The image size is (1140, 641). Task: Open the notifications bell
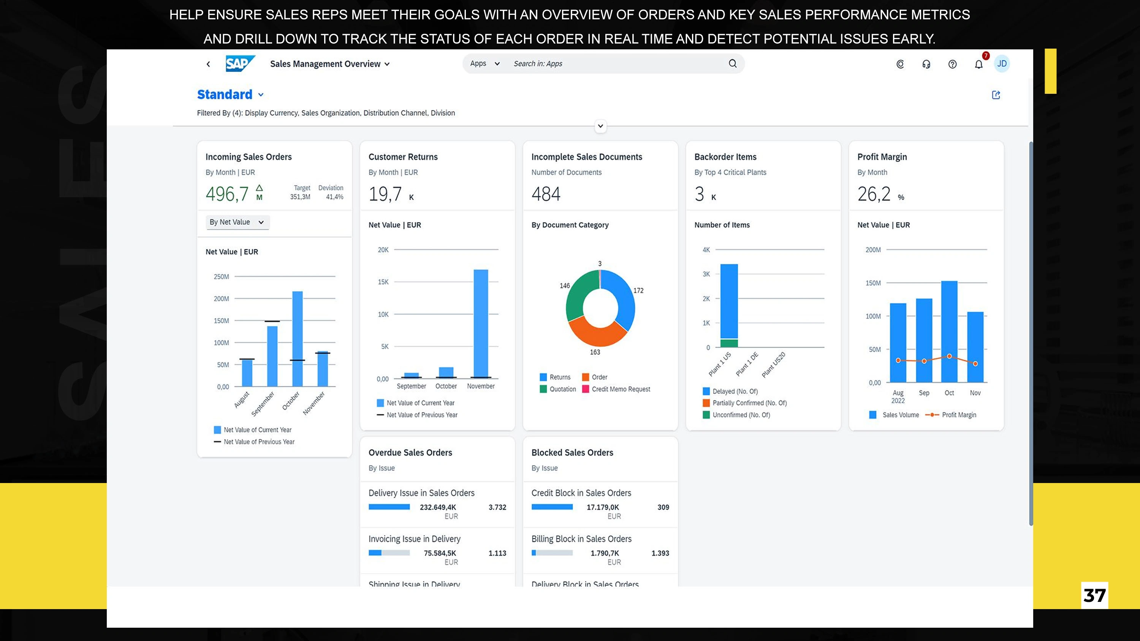click(978, 65)
